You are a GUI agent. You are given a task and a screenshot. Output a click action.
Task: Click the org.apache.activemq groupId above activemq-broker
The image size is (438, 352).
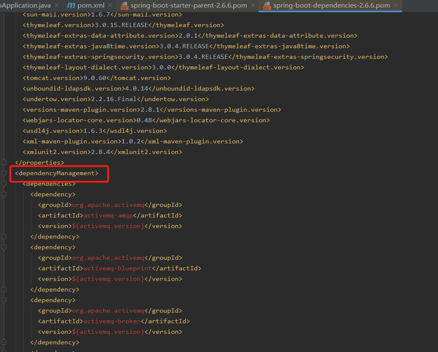(x=108, y=311)
